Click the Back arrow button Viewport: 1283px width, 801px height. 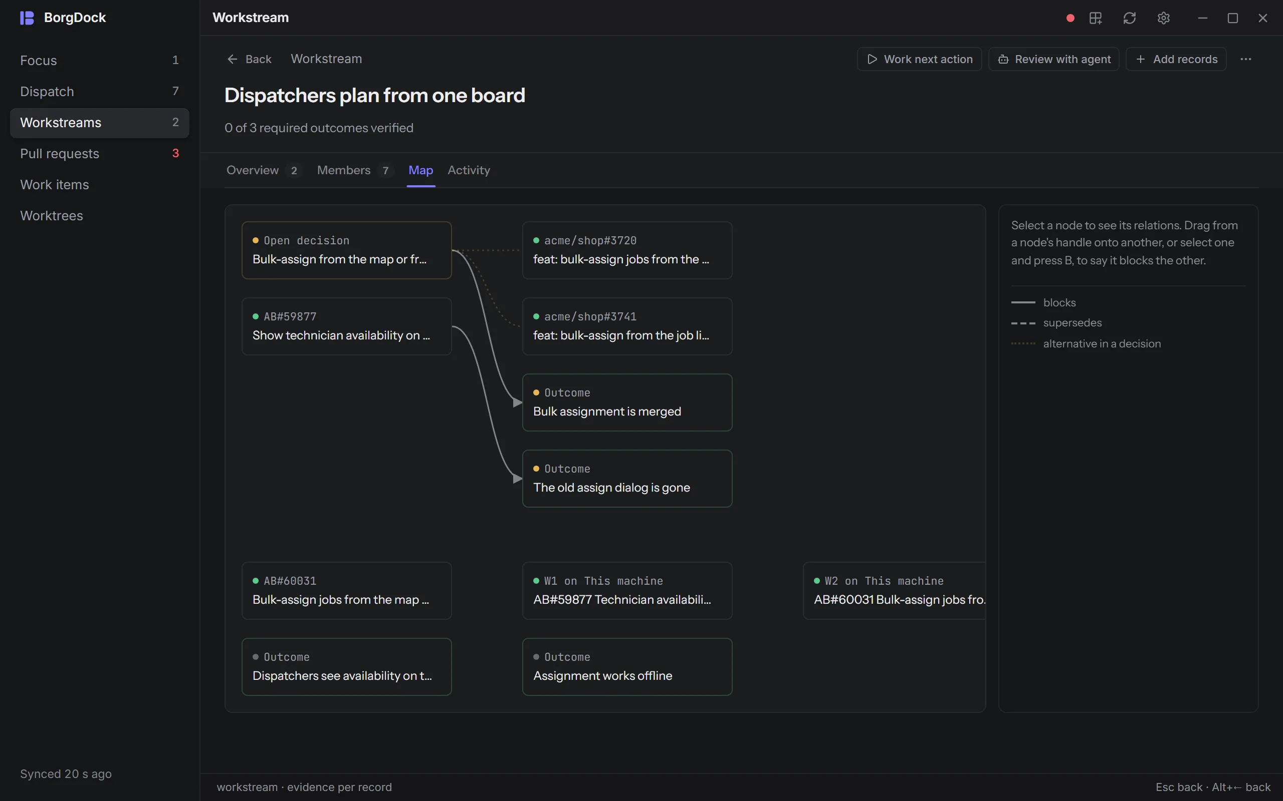coord(249,60)
